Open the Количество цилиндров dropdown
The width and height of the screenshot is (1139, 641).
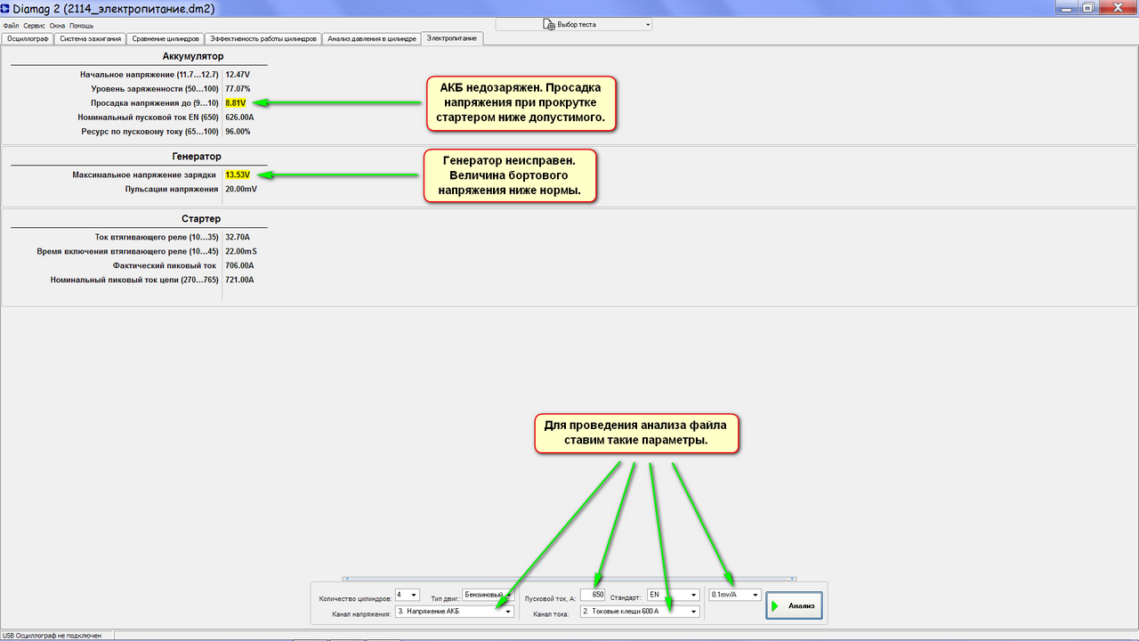(408, 595)
